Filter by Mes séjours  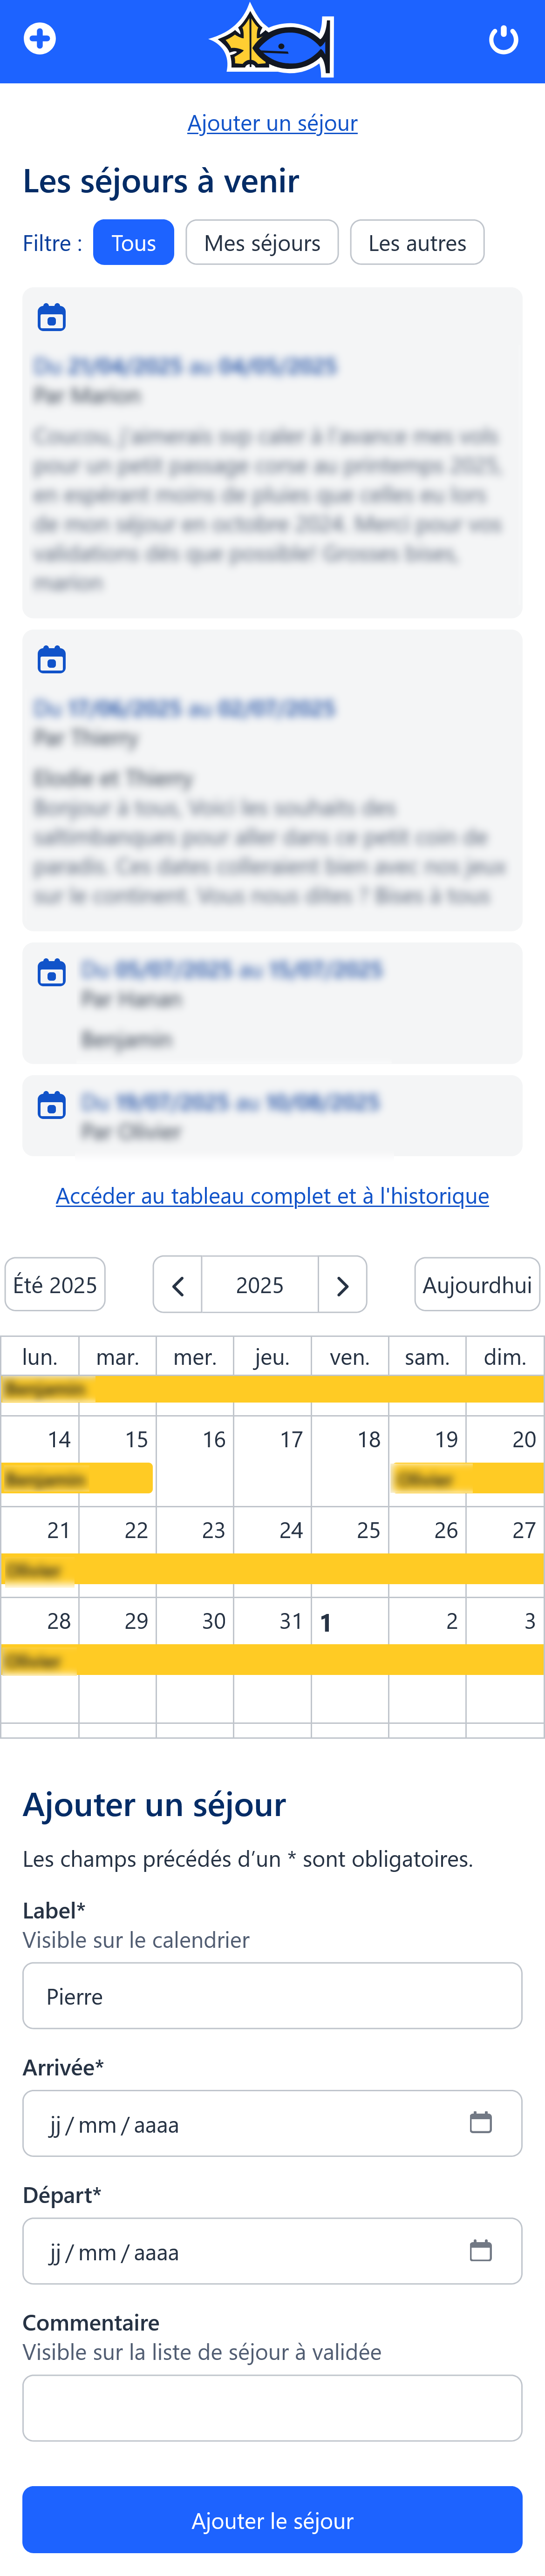pyautogui.click(x=262, y=242)
